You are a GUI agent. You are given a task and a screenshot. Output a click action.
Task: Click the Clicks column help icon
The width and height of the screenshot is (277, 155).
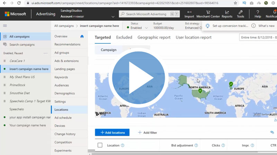tap(223, 145)
